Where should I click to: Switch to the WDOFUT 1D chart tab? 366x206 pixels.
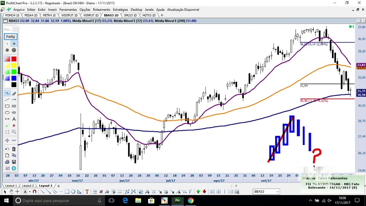[69, 15]
